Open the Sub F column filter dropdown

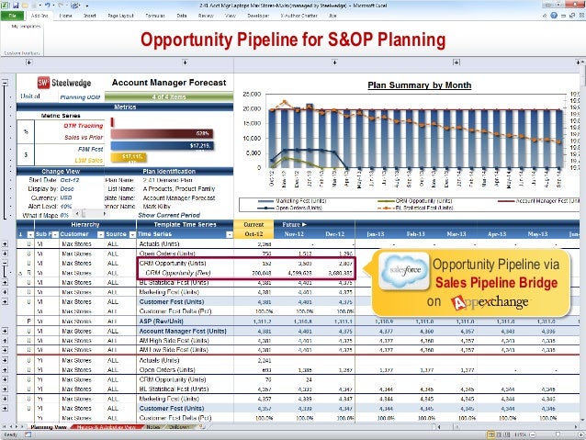[55, 234]
